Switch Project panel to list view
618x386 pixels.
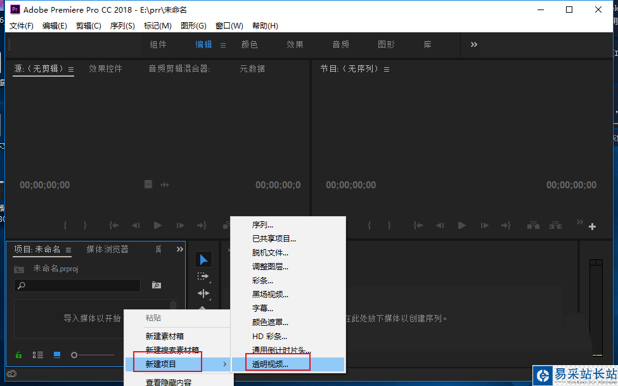click(x=38, y=355)
